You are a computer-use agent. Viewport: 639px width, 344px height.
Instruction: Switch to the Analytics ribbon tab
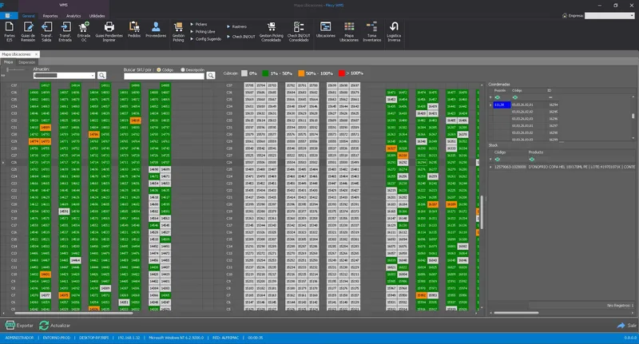(x=73, y=15)
